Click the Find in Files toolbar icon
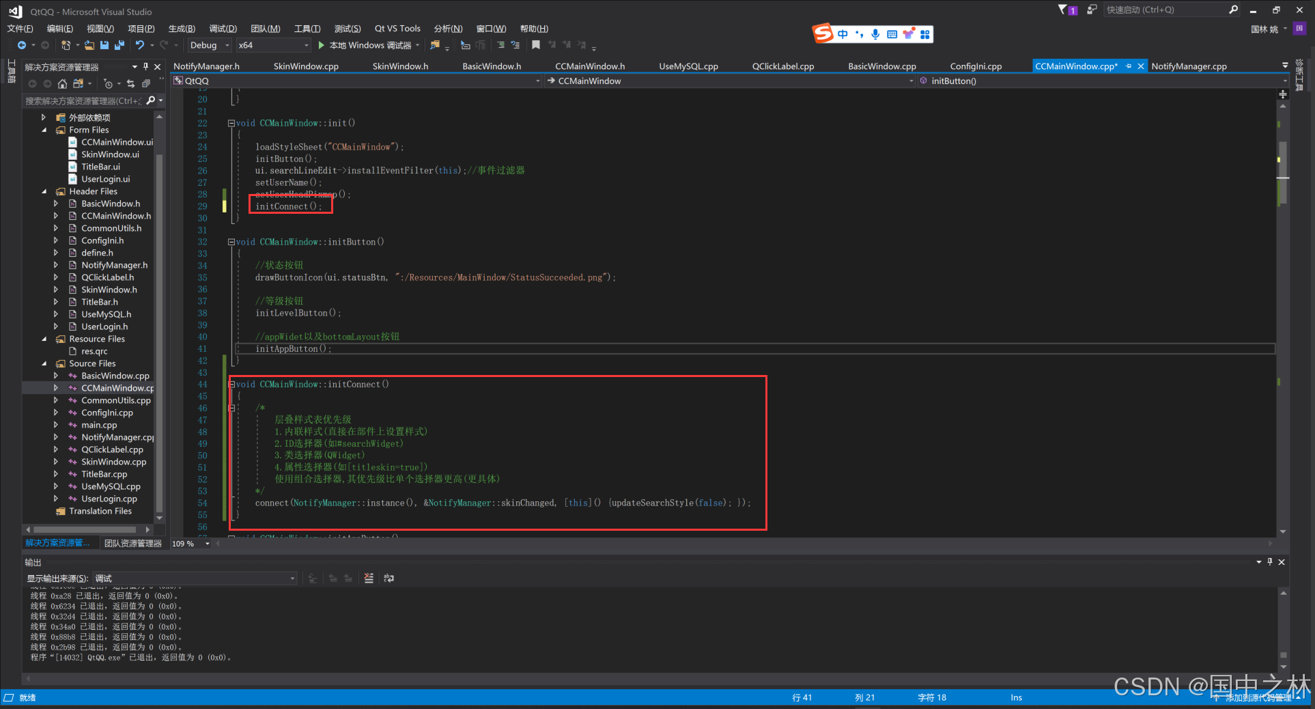Viewport: 1315px width, 709px height. 435,45
